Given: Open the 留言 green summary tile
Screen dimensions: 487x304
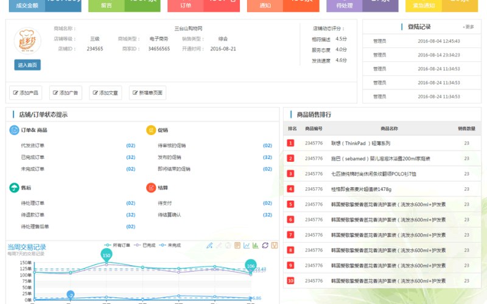Looking at the screenshot, I should [x=124, y=5].
